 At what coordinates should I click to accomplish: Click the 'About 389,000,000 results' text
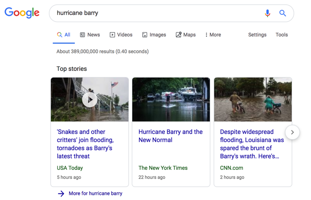[x=103, y=52]
